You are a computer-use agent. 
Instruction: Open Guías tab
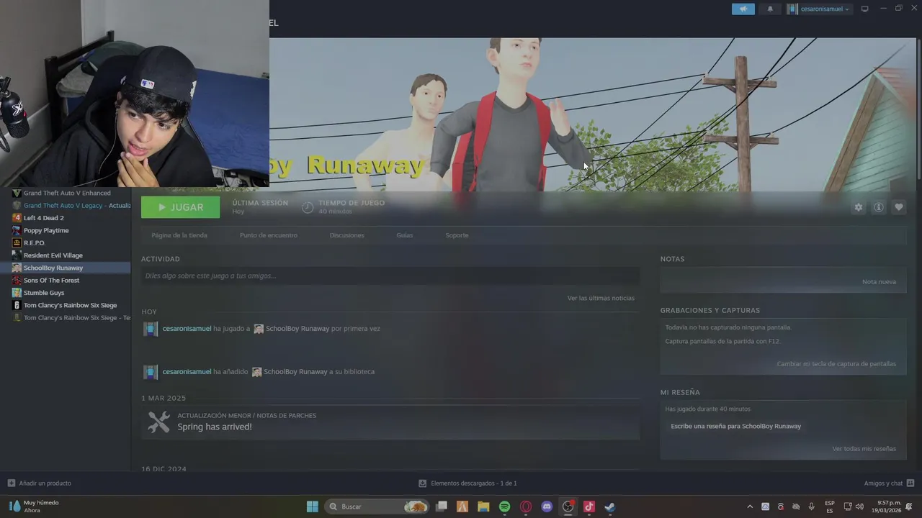[404, 235]
